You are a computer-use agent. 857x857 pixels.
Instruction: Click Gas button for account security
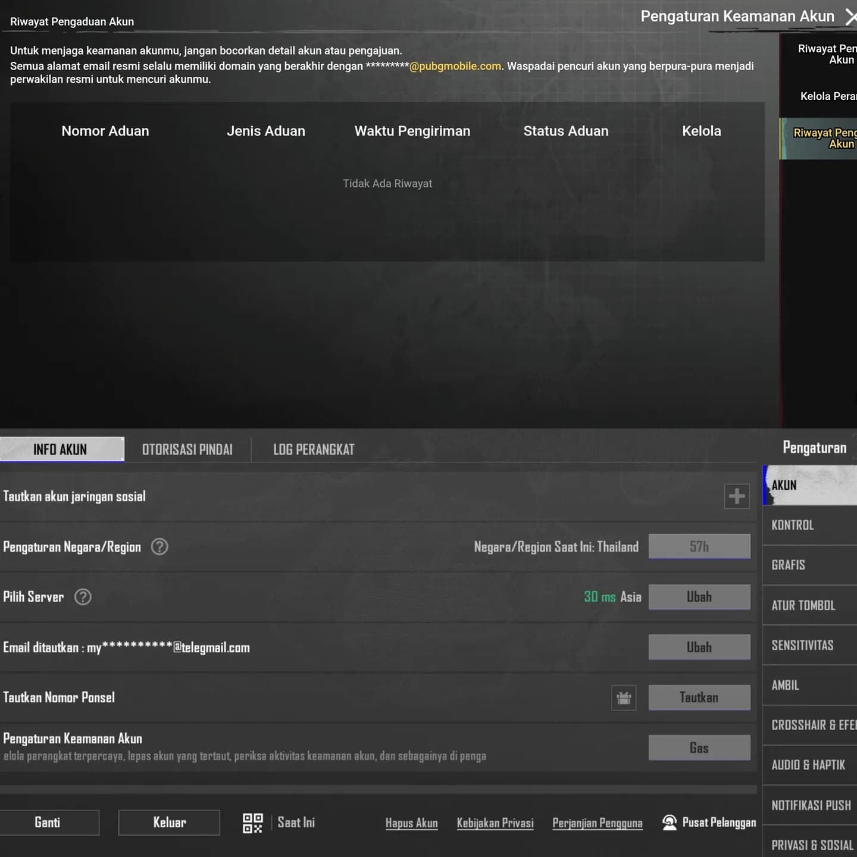pos(699,747)
